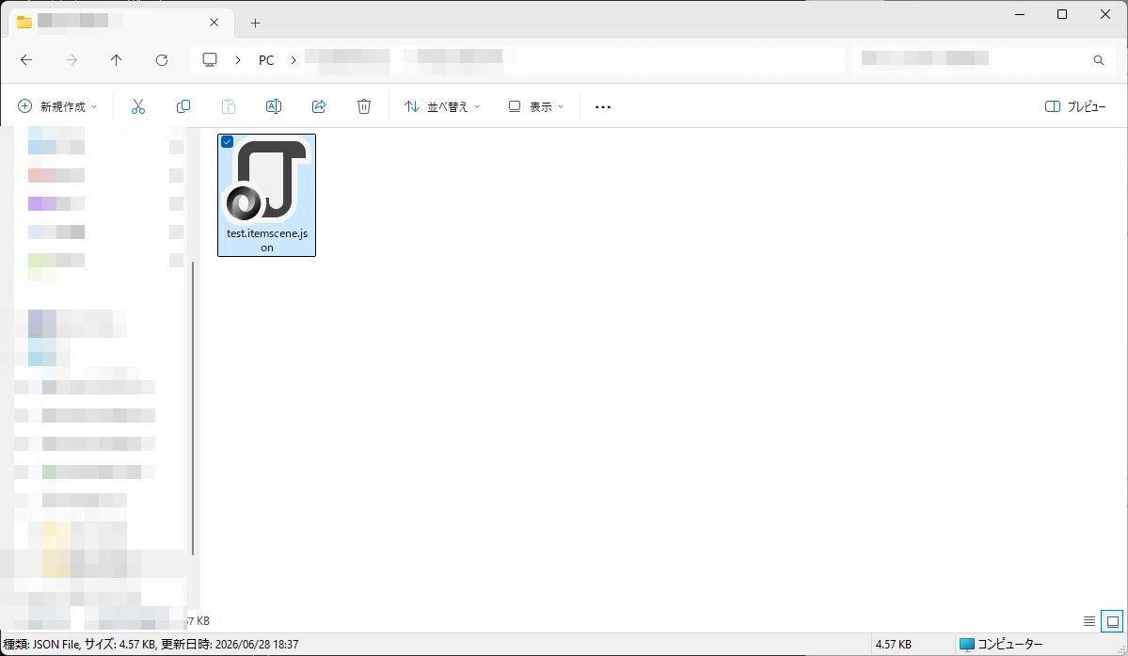Click PC in the address breadcrumb
The height and width of the screenshot is (656, 1128).
click(266, 60)
